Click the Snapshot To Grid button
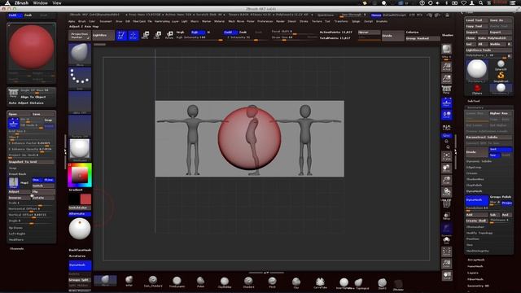Image resolution: width=521 pixels, height=293 pixels. [x=31, y=162]
